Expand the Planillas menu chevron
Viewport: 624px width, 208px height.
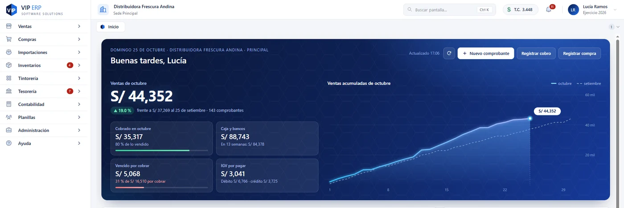[x=79, y=117]
